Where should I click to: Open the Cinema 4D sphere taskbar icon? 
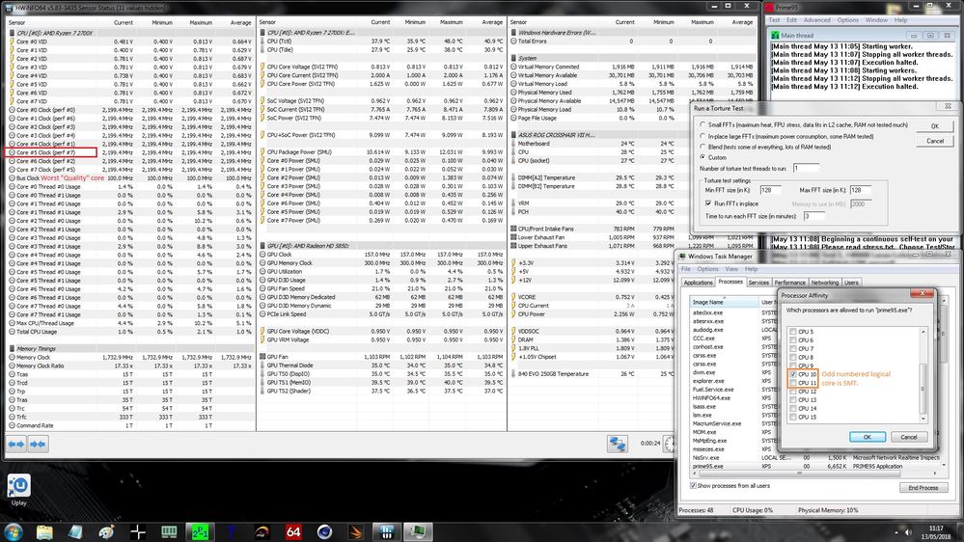(324, 532)
